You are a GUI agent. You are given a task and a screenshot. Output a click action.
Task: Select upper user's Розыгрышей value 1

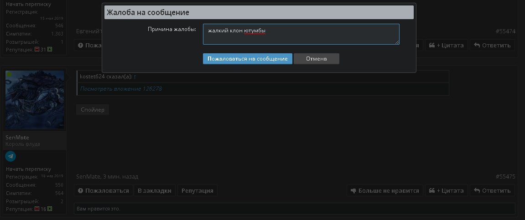tap(62, 42)
